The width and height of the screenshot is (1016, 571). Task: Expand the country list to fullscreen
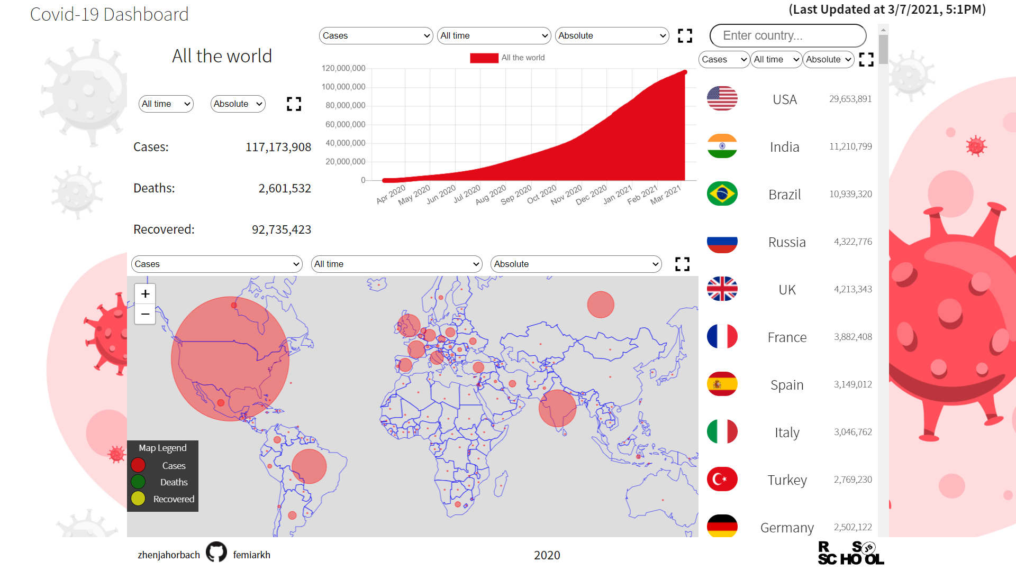866,60
